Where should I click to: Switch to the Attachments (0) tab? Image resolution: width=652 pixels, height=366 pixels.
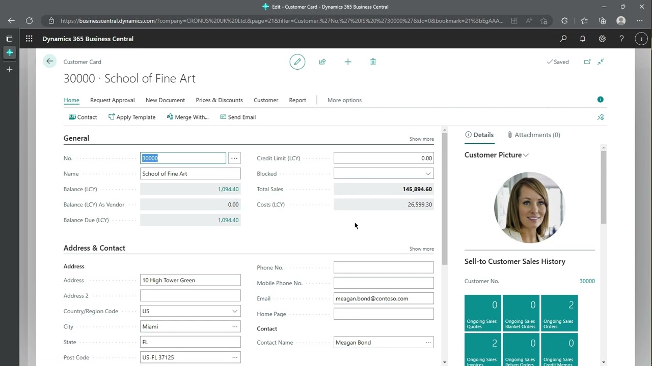pos(533,135)
